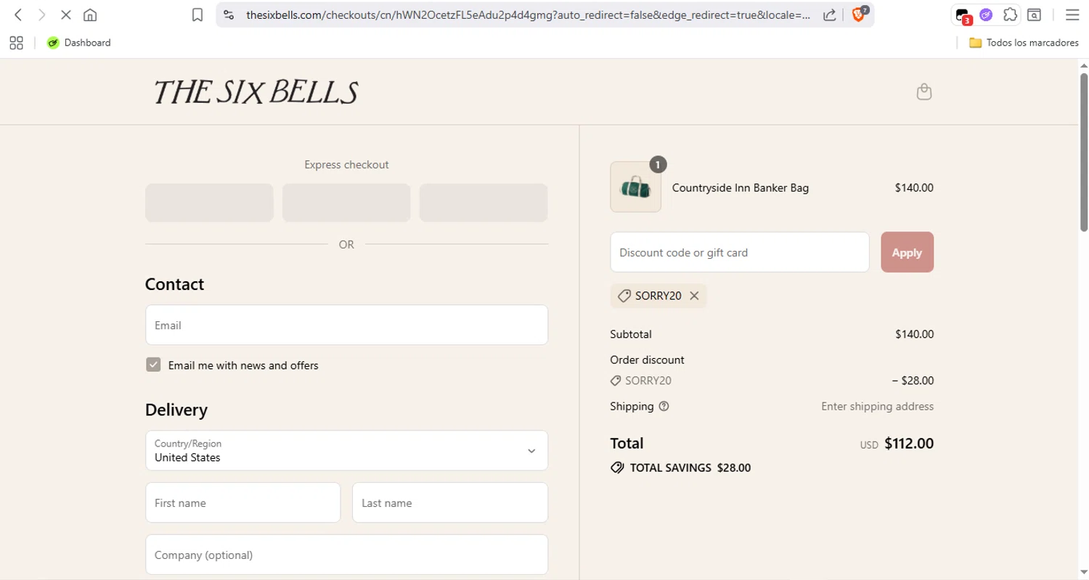Click the Enter shipping address text
Screen dimensions: 1089x580
tap(877, 406)
